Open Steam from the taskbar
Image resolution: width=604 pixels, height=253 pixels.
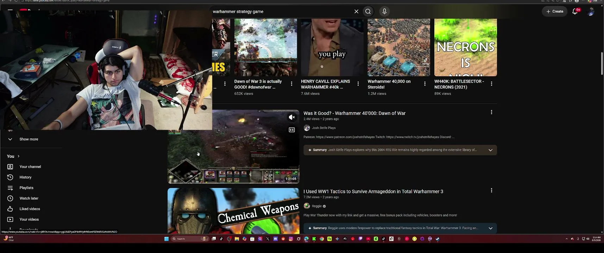tap(438, 239)
